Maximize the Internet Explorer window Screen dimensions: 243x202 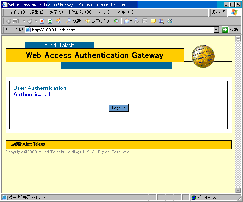(232, 4)
